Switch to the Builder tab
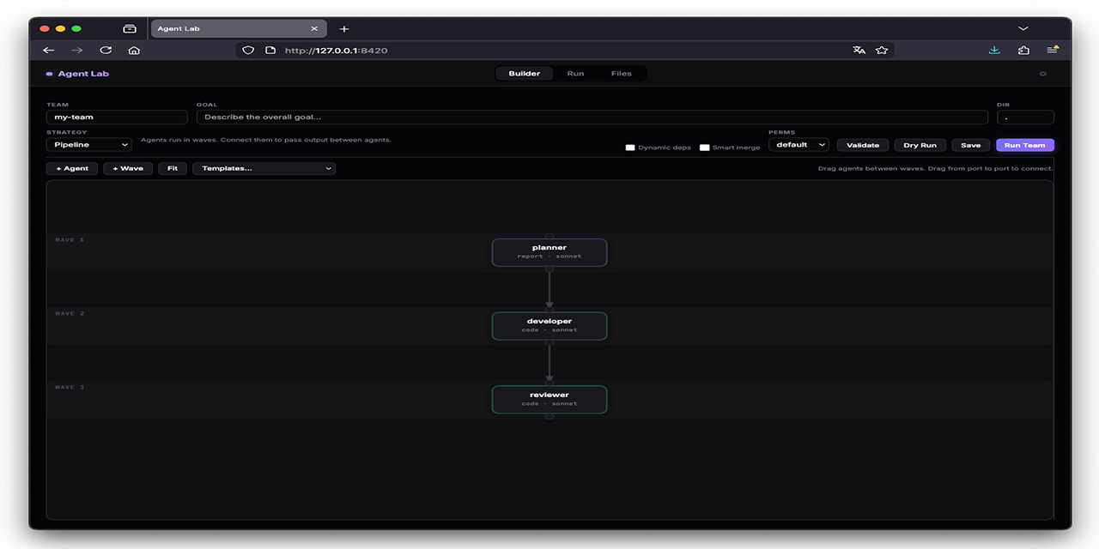Image resolution: width=1099 pixels, height=549 pixels. click(525, 74)
